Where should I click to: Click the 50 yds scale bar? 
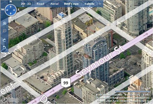(x=133, y=91)
